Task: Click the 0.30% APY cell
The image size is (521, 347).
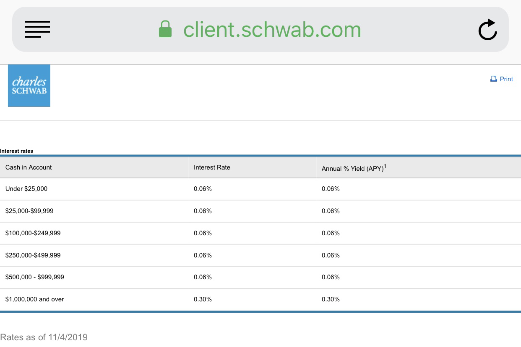Action: click(331, 299)
